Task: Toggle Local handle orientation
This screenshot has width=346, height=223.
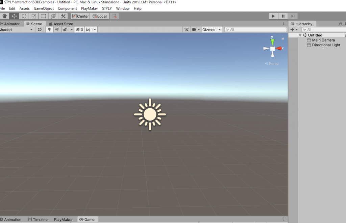Action: (100, 16)
